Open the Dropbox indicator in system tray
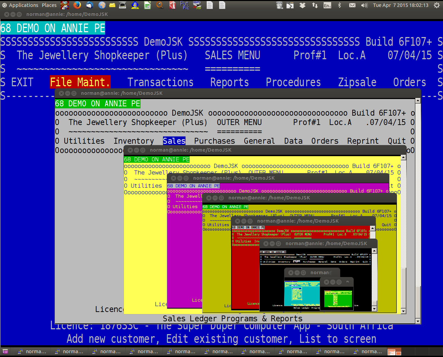Screen dimensions: 443x357 coord(302,5)
